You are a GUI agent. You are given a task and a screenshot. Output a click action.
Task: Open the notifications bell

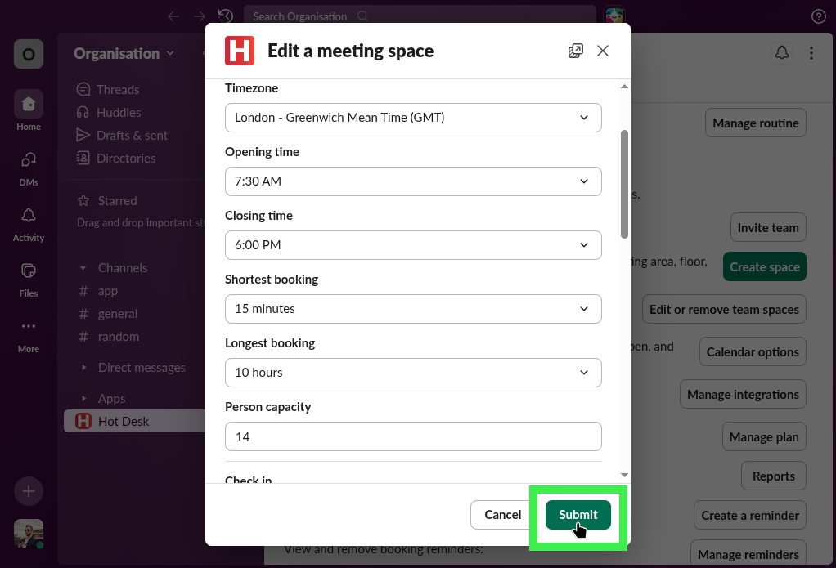[781, 52]
